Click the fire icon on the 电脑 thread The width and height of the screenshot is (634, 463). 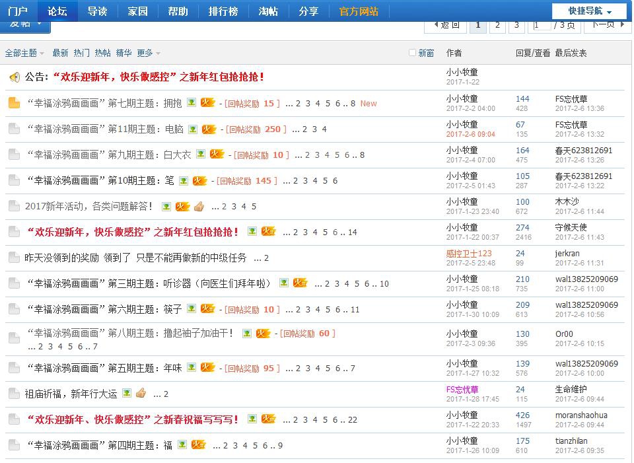pyautogui.click(x=210, y=129)
